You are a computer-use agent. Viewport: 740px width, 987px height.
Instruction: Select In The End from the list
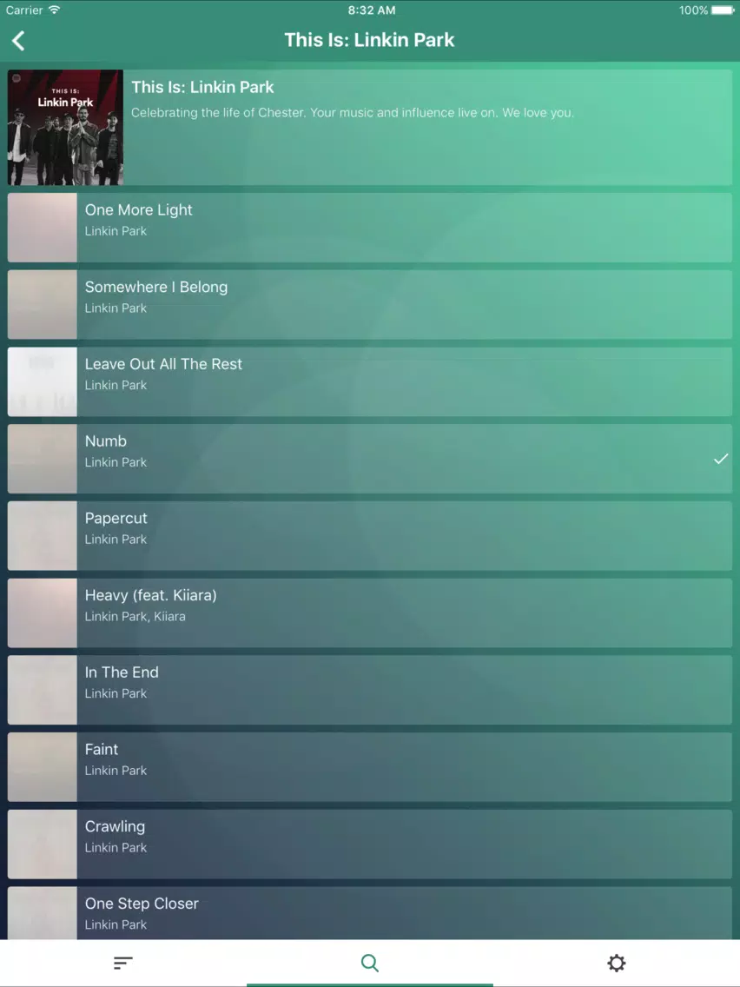click(369, 690)
